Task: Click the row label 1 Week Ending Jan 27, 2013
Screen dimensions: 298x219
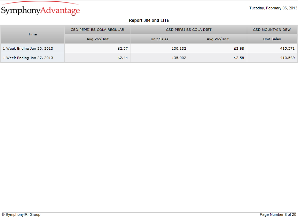Action: click(32, 58)
